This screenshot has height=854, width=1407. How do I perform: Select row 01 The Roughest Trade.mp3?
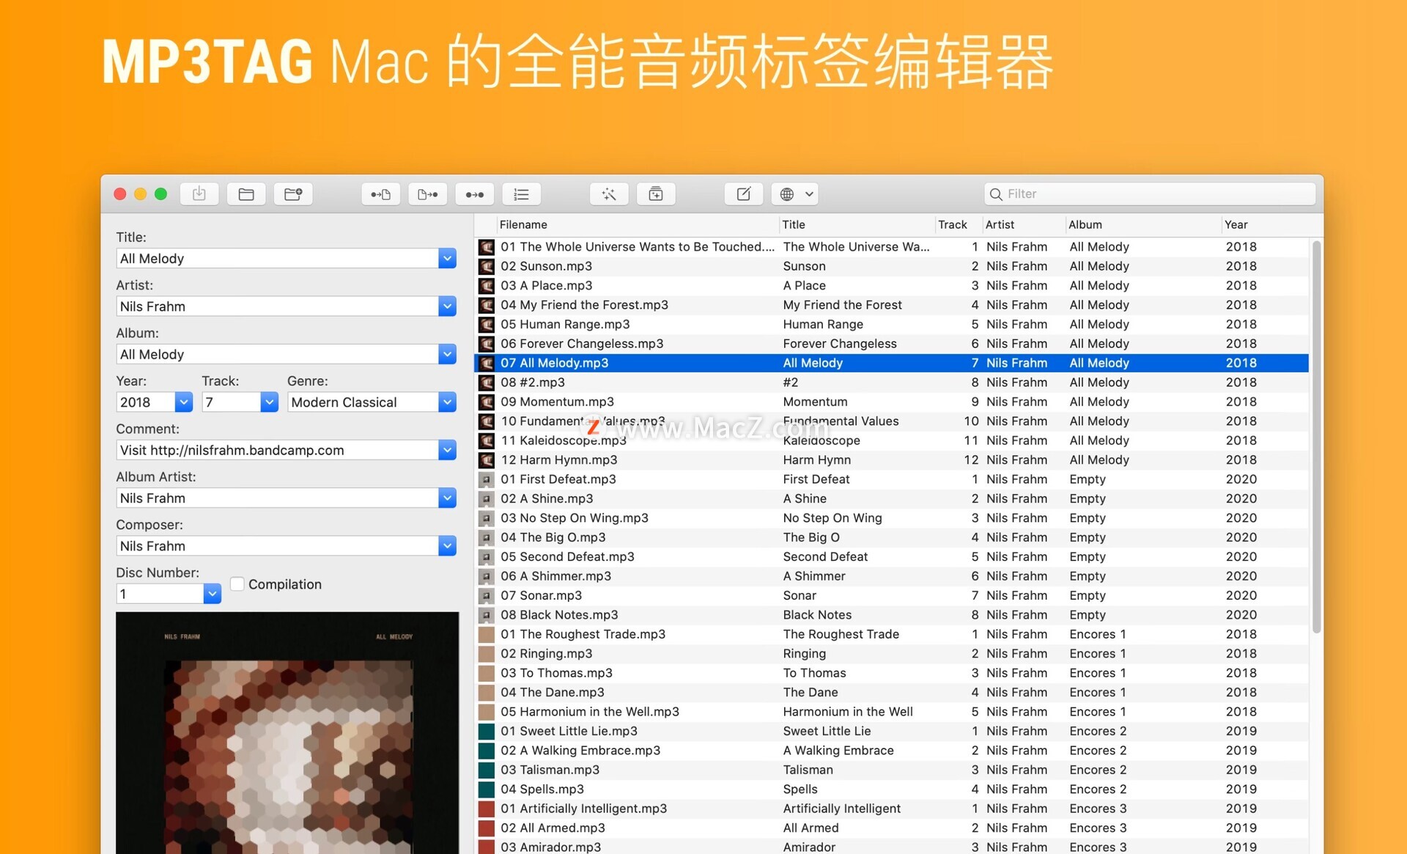892,634
